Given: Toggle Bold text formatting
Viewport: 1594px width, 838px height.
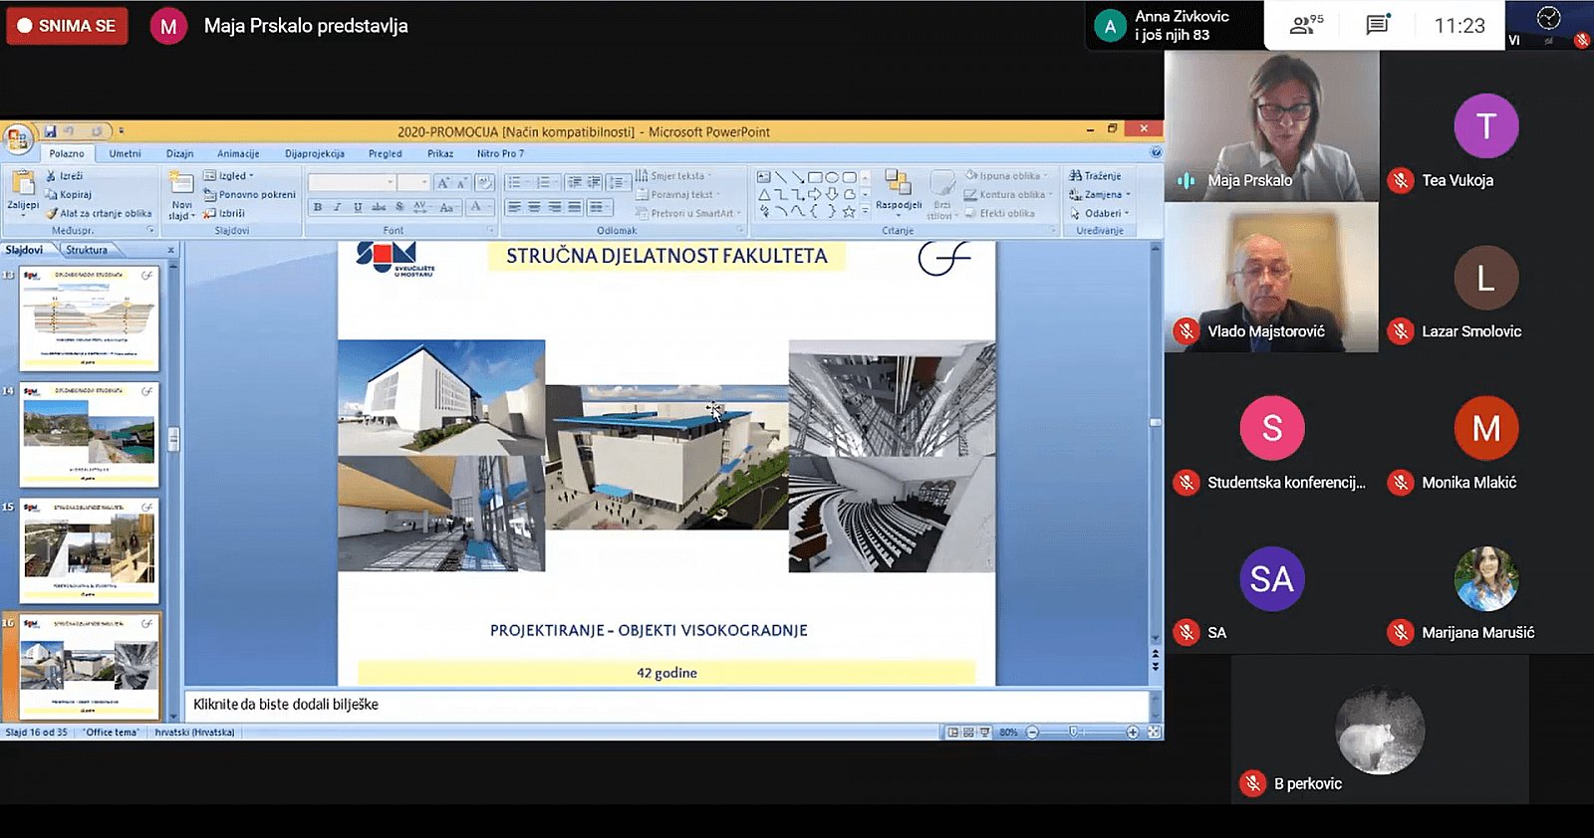Looking at the screenshot, I should pos(318,207).
